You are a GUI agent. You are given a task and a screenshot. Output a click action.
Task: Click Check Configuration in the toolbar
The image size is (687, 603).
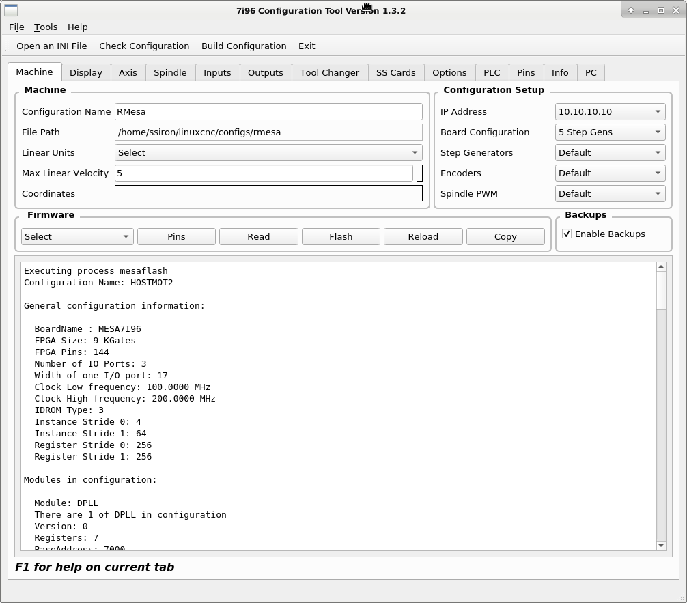144,46
